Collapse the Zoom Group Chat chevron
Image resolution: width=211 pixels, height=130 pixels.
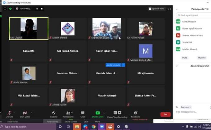[177, 66]
